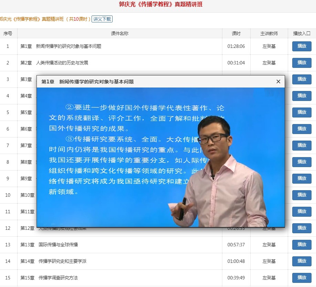316x287 pixels.
Task: Play 第1章 新闻传播学的研究对象与基本问题
Action: pyautogui.click(x=302, y=46)
